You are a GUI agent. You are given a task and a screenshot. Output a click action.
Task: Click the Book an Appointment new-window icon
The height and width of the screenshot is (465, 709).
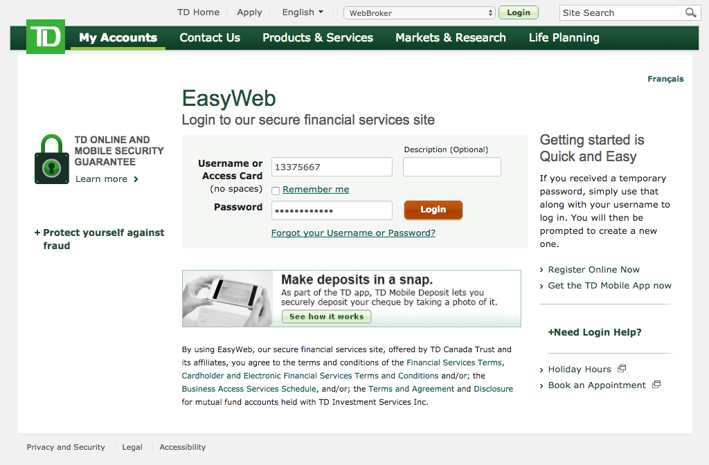(656, 385)
